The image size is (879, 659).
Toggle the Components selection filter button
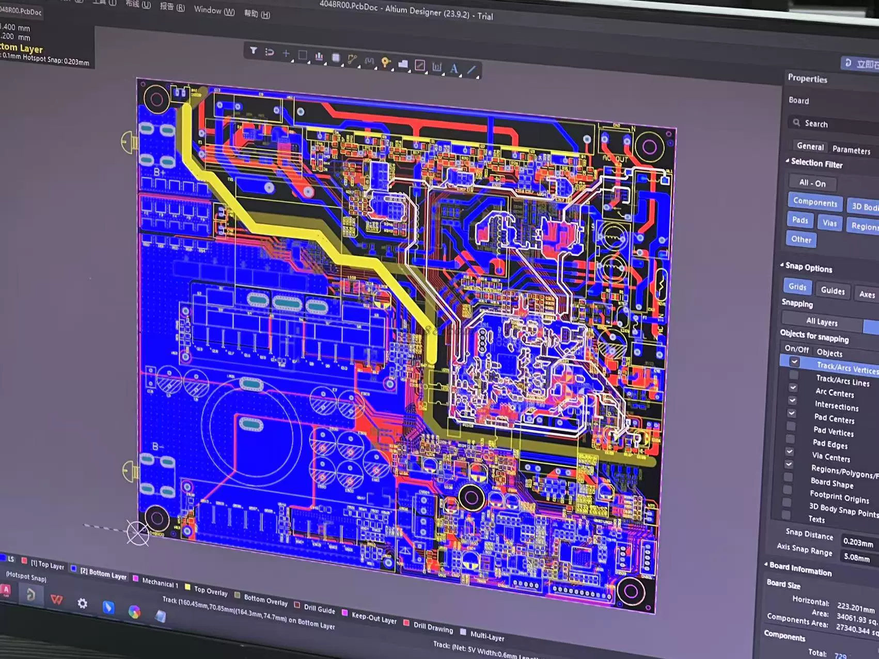point(814,202)
